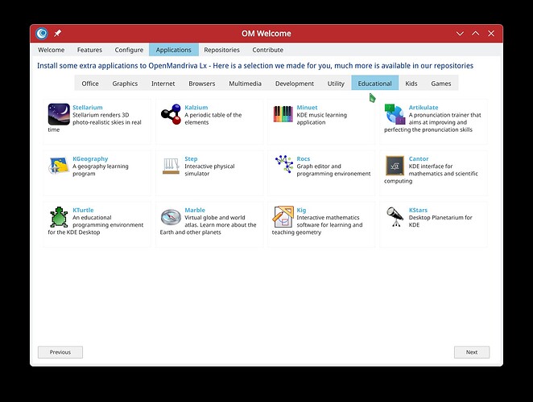Click the Rocs title link
The height and width of the screenshot is (402, 533).
[x=304, y=158]
